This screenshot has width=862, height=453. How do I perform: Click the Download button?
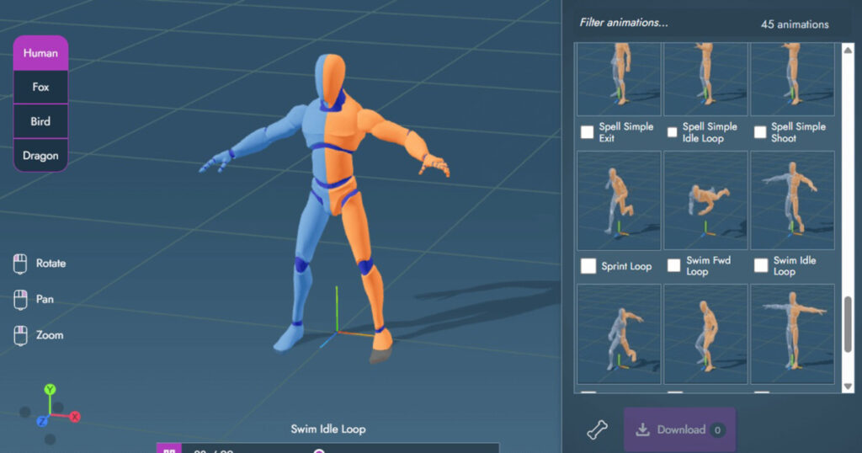[x=679, y=430]
